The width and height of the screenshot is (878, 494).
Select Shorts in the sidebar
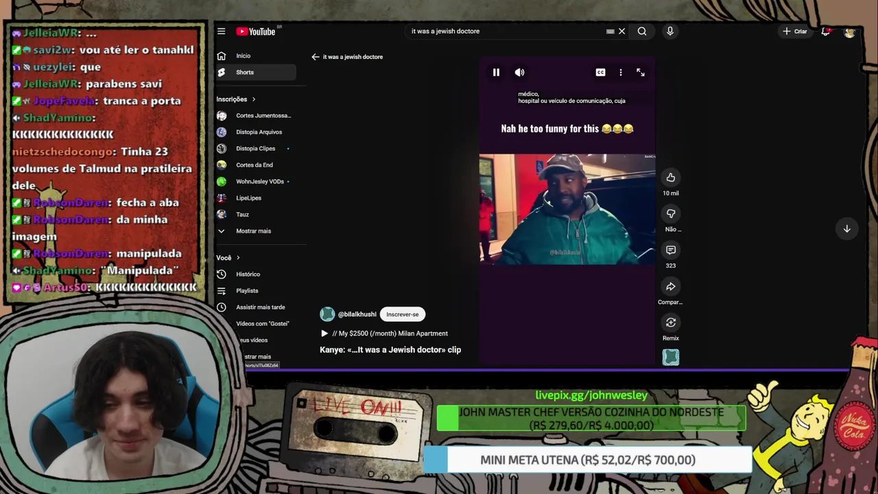tap(256, 72)
